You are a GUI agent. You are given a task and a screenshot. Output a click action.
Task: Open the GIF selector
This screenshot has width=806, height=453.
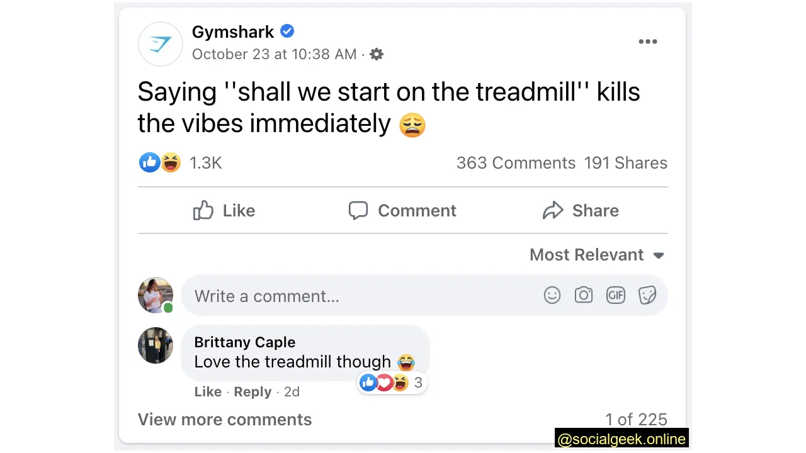point(615,295)
